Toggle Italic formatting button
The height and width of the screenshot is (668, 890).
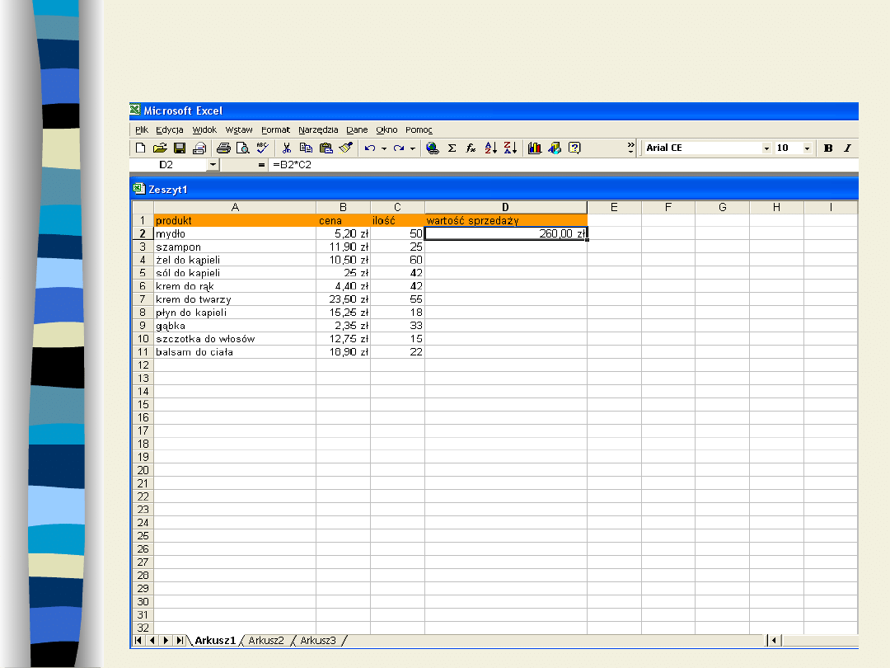point(847,148)
